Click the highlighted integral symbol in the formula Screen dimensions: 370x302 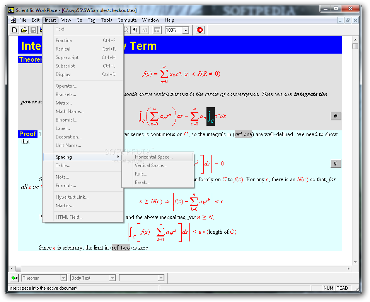coord(210,116)
